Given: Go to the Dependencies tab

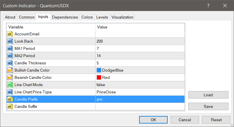Looking at the screenshot, I should coord(65,17).
